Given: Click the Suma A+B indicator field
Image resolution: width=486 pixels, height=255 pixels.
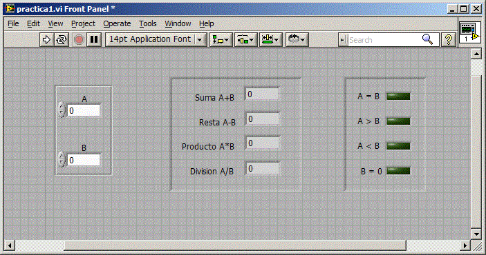Looking at the screenshot, I should 262,94.
